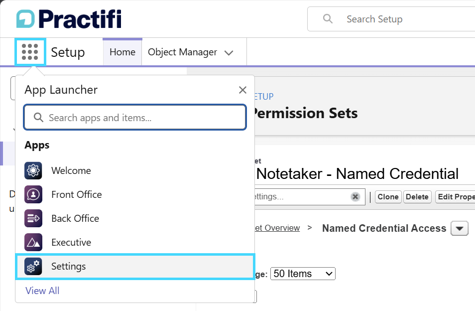Viewport: 475px width, 311px height.
Task: Click the Delete button
Action: (x=417, y=197)
